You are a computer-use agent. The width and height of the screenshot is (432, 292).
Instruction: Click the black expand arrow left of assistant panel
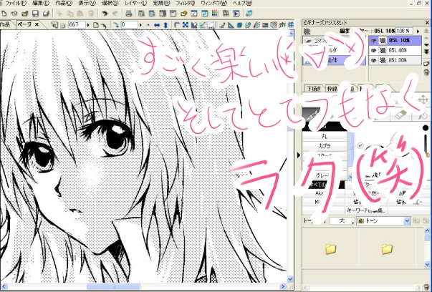coord(299,155)
